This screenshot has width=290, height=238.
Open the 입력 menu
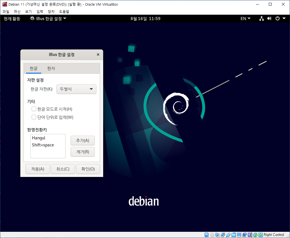click(40, 12)
